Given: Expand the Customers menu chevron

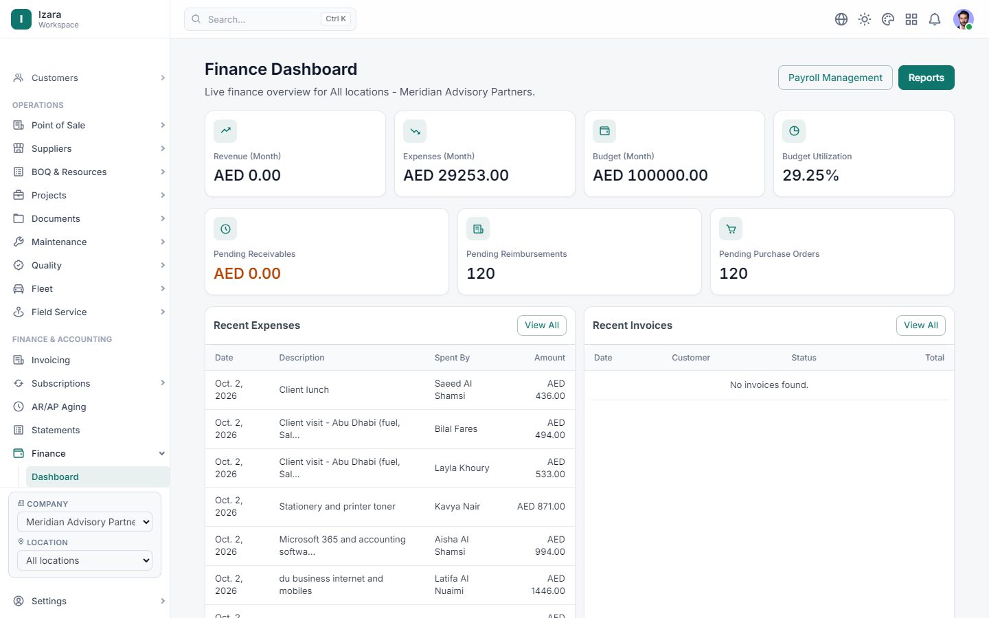Looking at the screenshot, I should [163, 78].
